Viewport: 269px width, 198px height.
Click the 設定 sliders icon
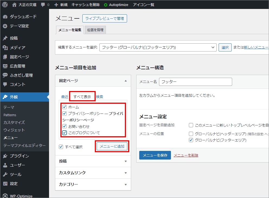point(5,184)
